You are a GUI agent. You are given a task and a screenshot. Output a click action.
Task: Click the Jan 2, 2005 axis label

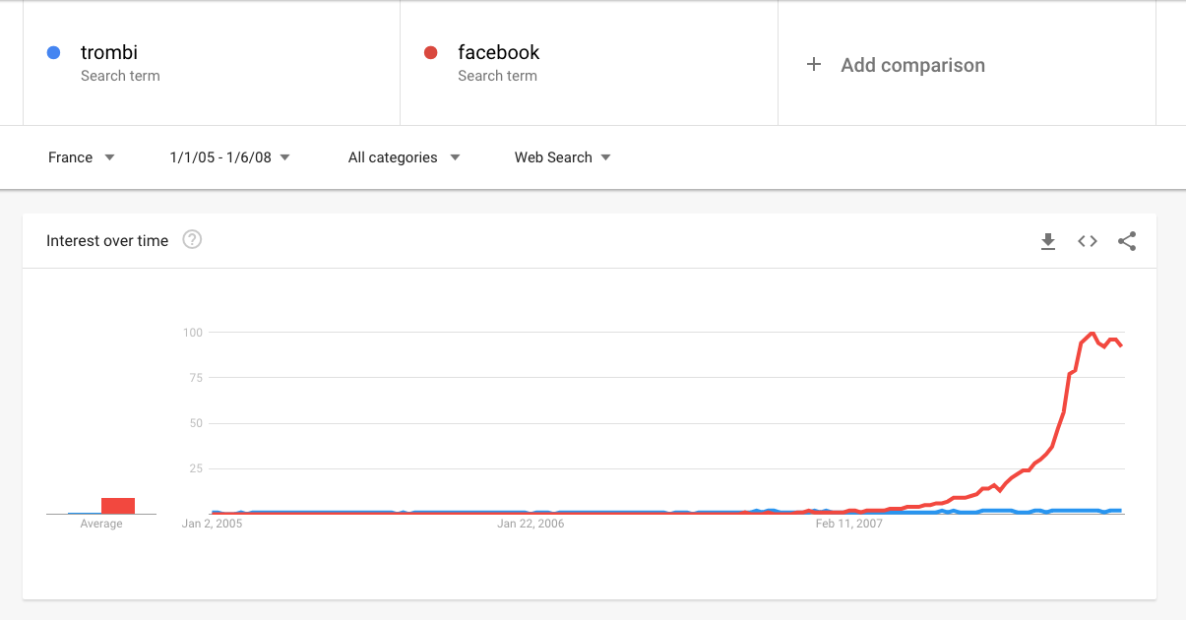(x=212, y=524)
